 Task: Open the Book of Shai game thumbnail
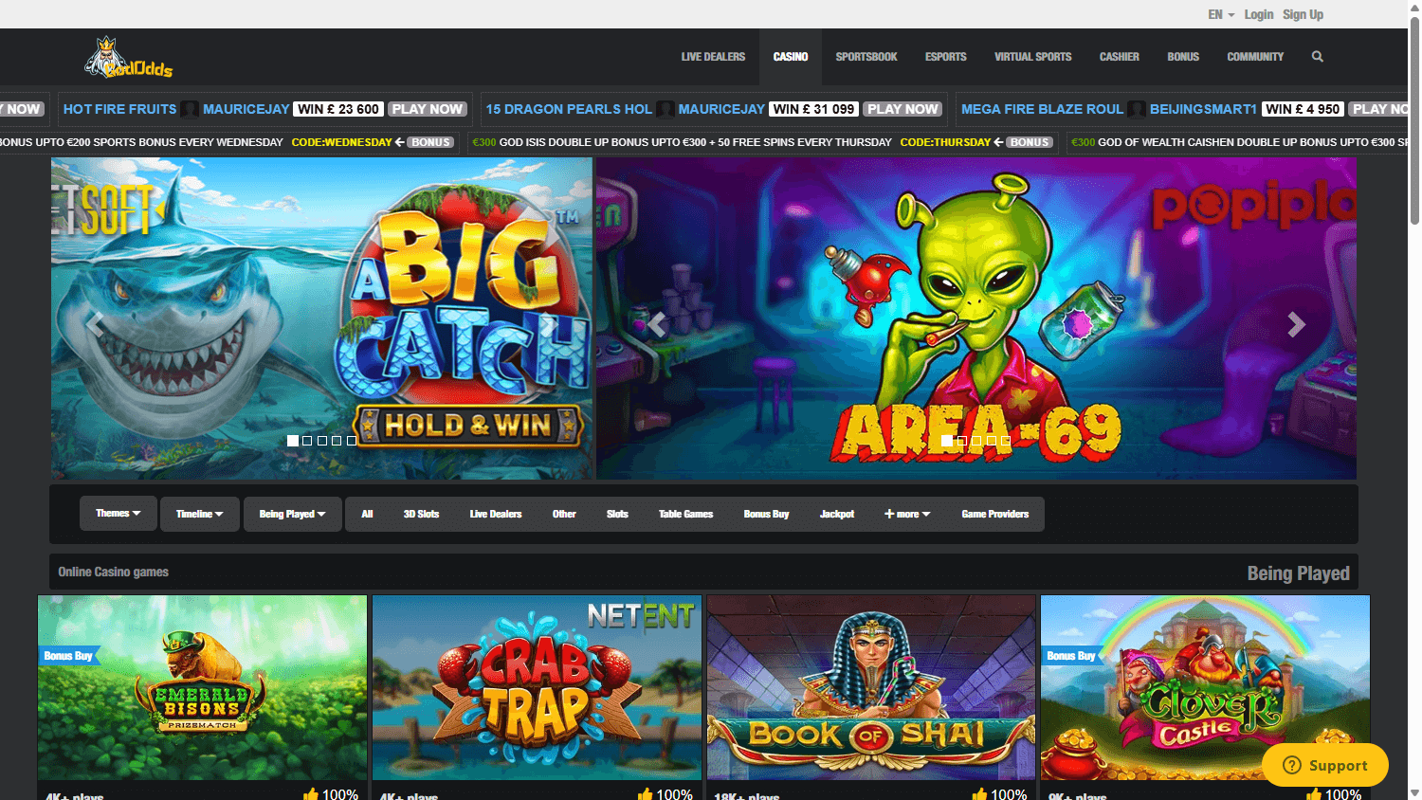click(870, 688)
